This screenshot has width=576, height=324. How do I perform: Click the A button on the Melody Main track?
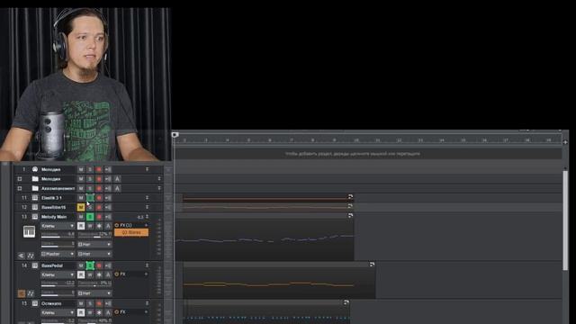pyautogui.click(x=108, y=226)
